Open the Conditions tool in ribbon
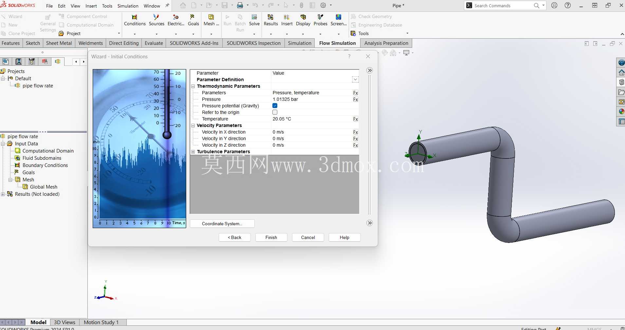 (135, 20)
